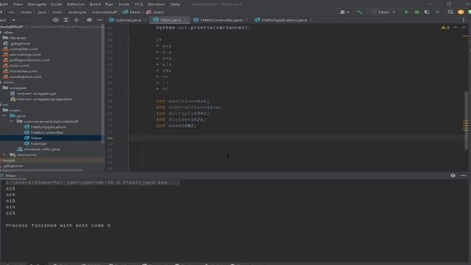Click the Build project hammer icon
Viewport: 471px width, 265px height.
pos(359,12)
